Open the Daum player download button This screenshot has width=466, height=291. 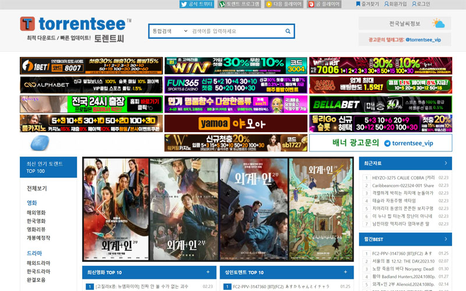(284, 4)
